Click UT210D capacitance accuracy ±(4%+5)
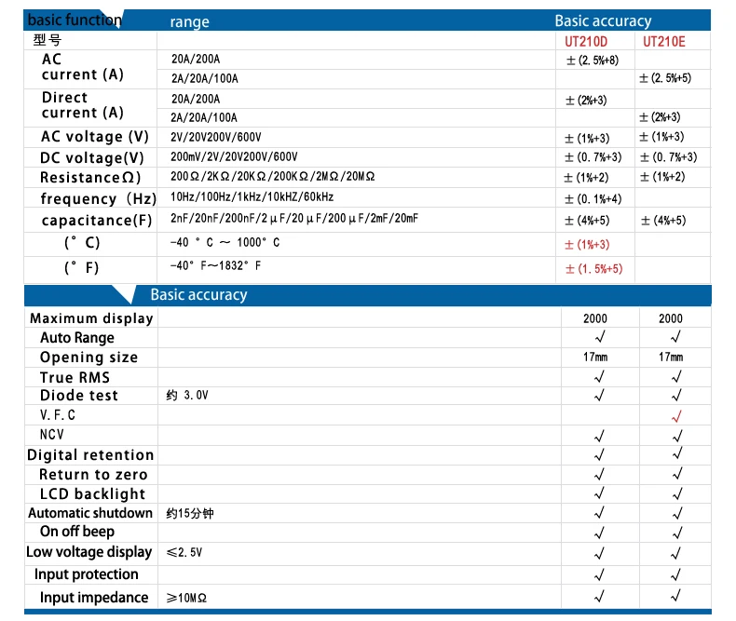Screen dimensions: 736x621 587,221
